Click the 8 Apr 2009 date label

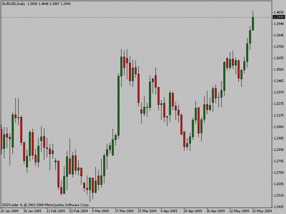click(169, 211)
